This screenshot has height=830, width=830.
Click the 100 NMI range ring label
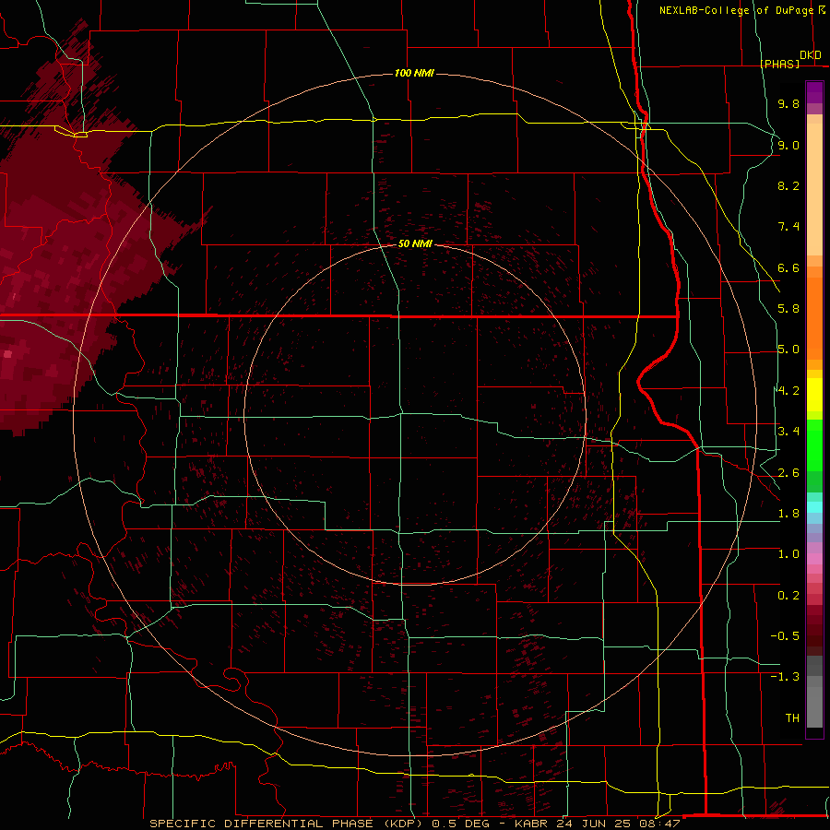tap(414, 73)
